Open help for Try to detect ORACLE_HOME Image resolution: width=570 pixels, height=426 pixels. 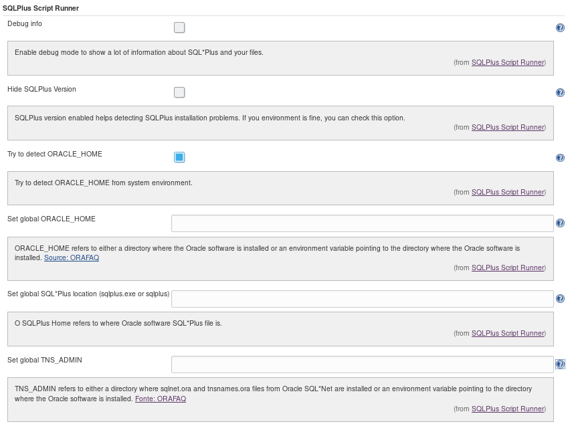(560, 158)
